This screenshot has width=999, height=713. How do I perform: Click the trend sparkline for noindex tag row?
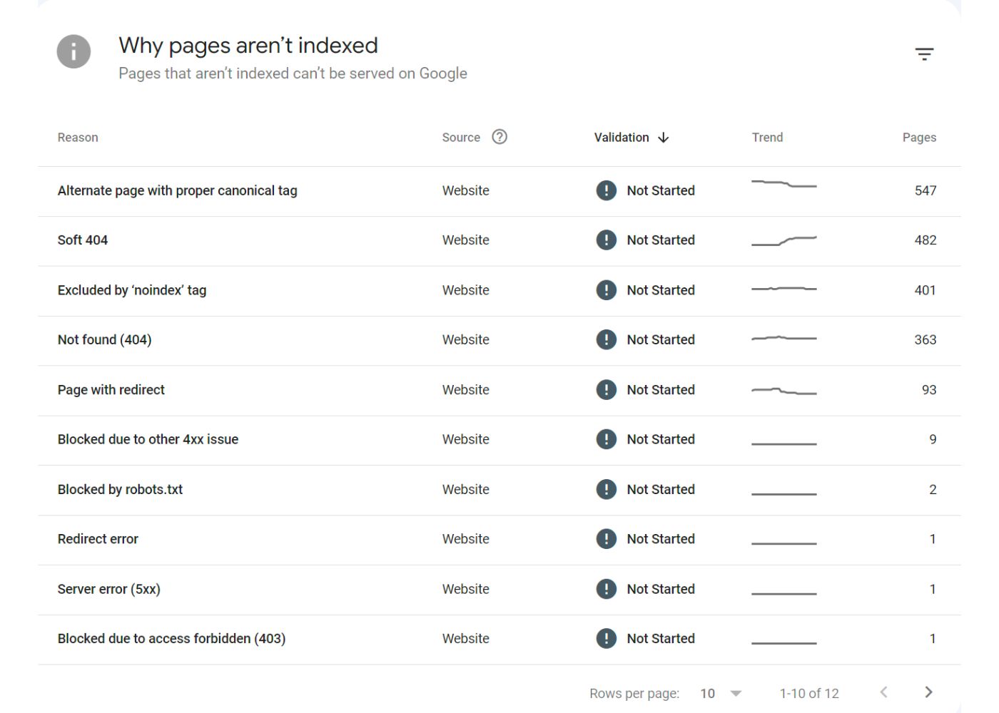coord(784,289)
